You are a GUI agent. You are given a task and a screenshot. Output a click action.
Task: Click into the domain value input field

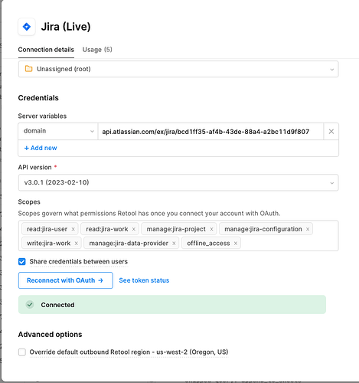click(211, 132)
